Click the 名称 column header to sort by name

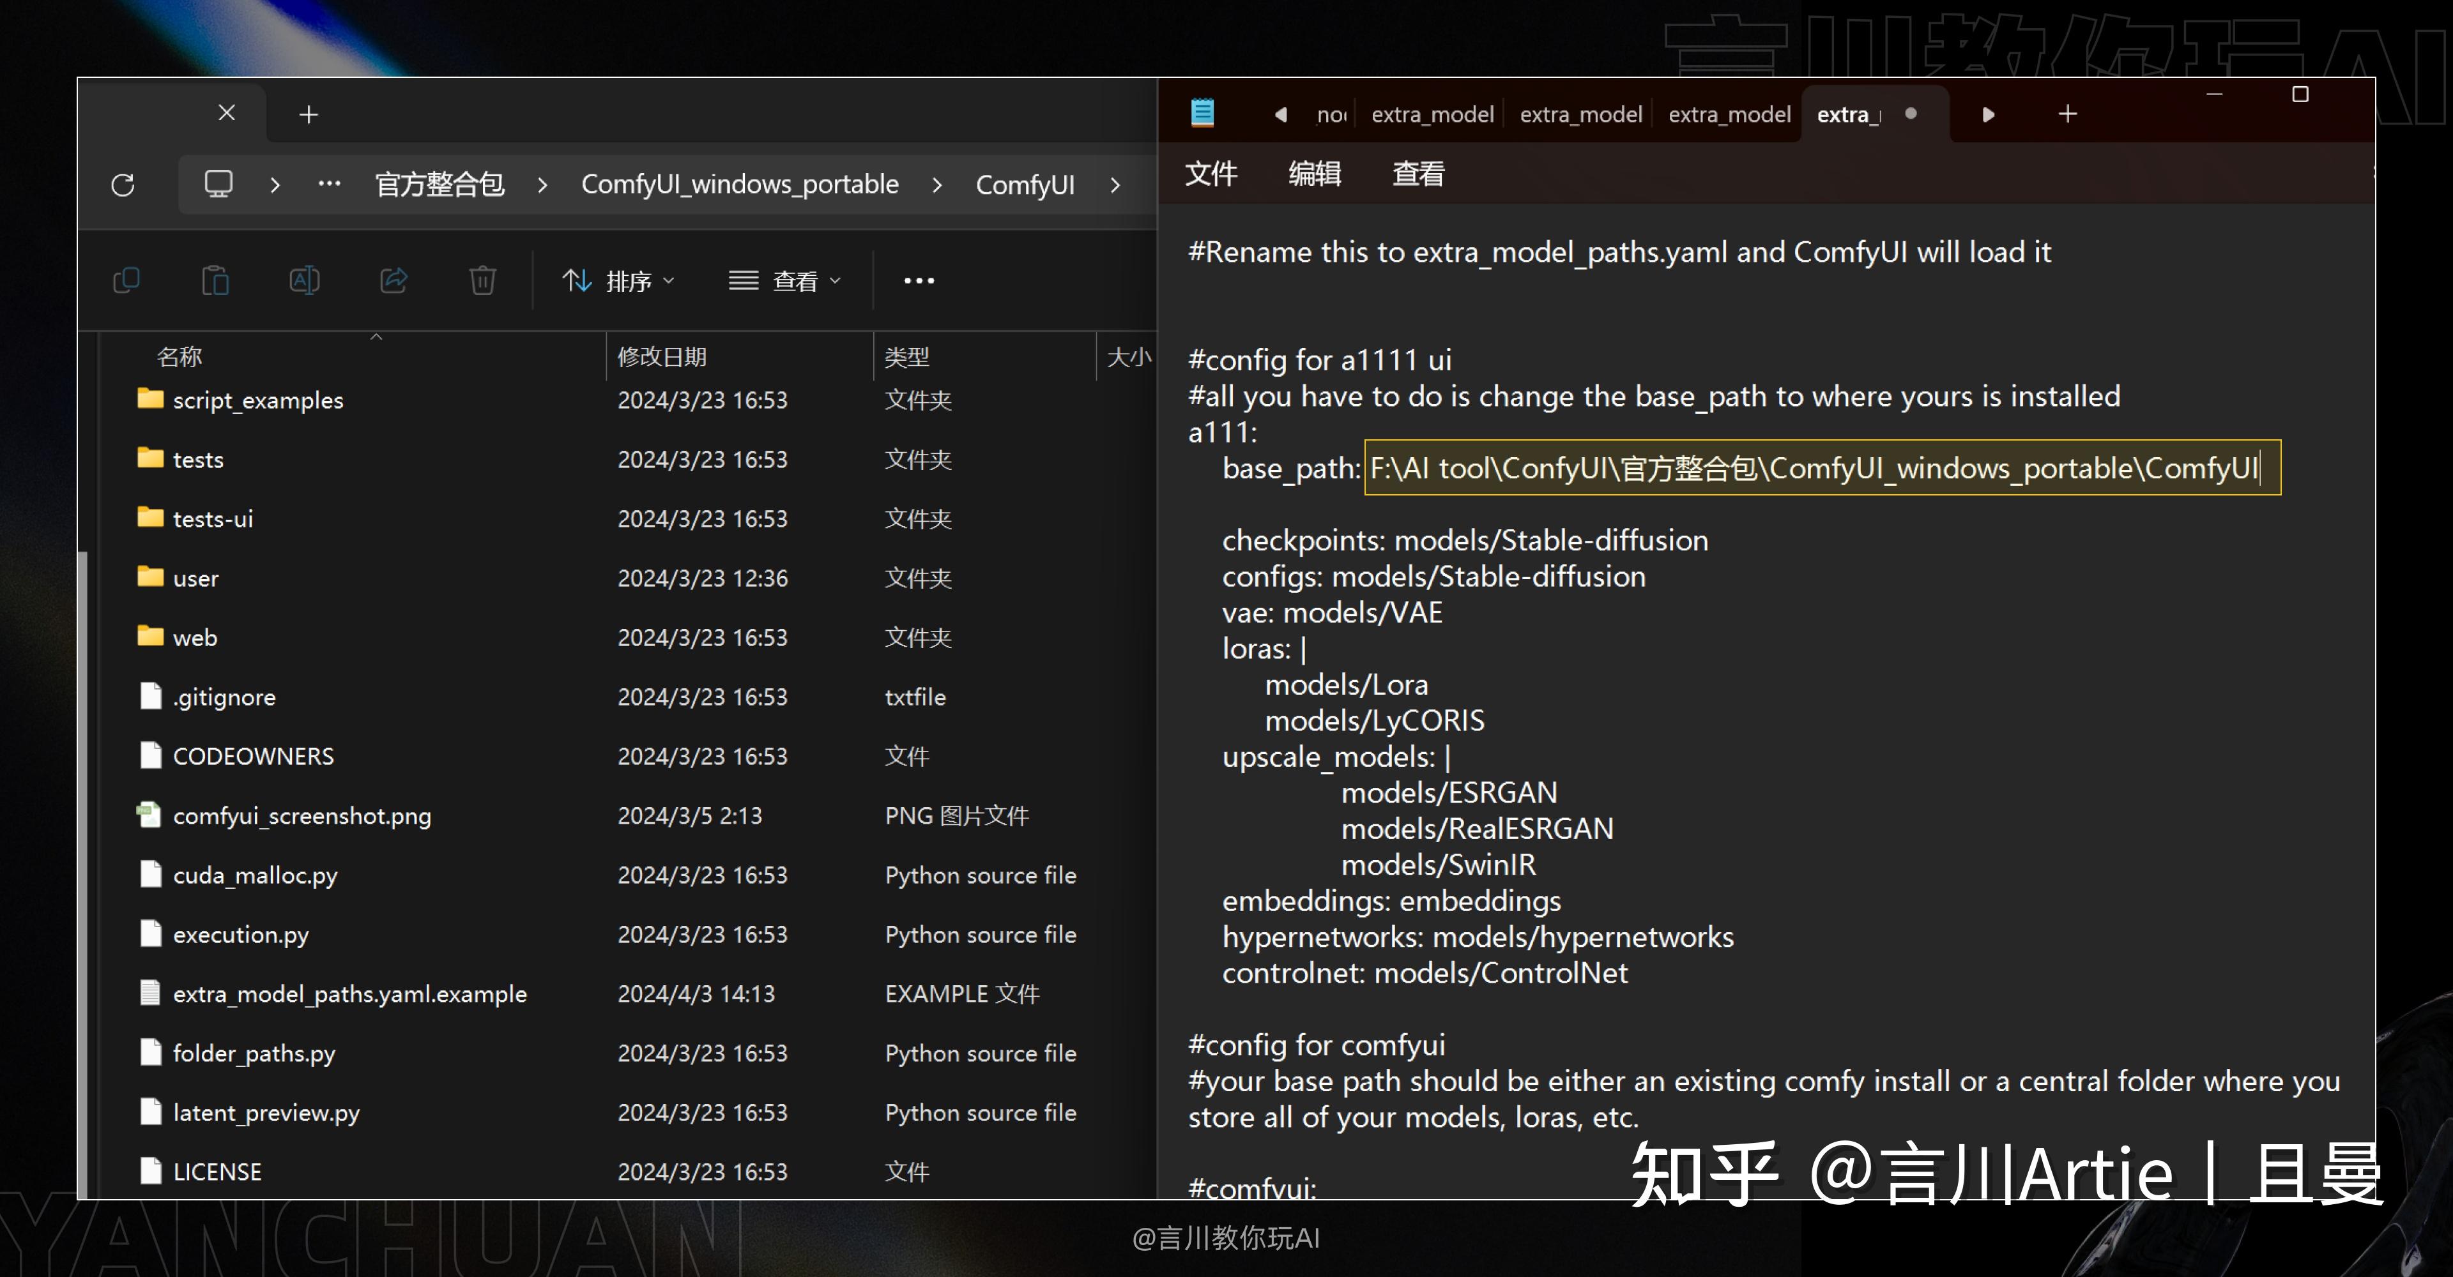click(181, 356)
